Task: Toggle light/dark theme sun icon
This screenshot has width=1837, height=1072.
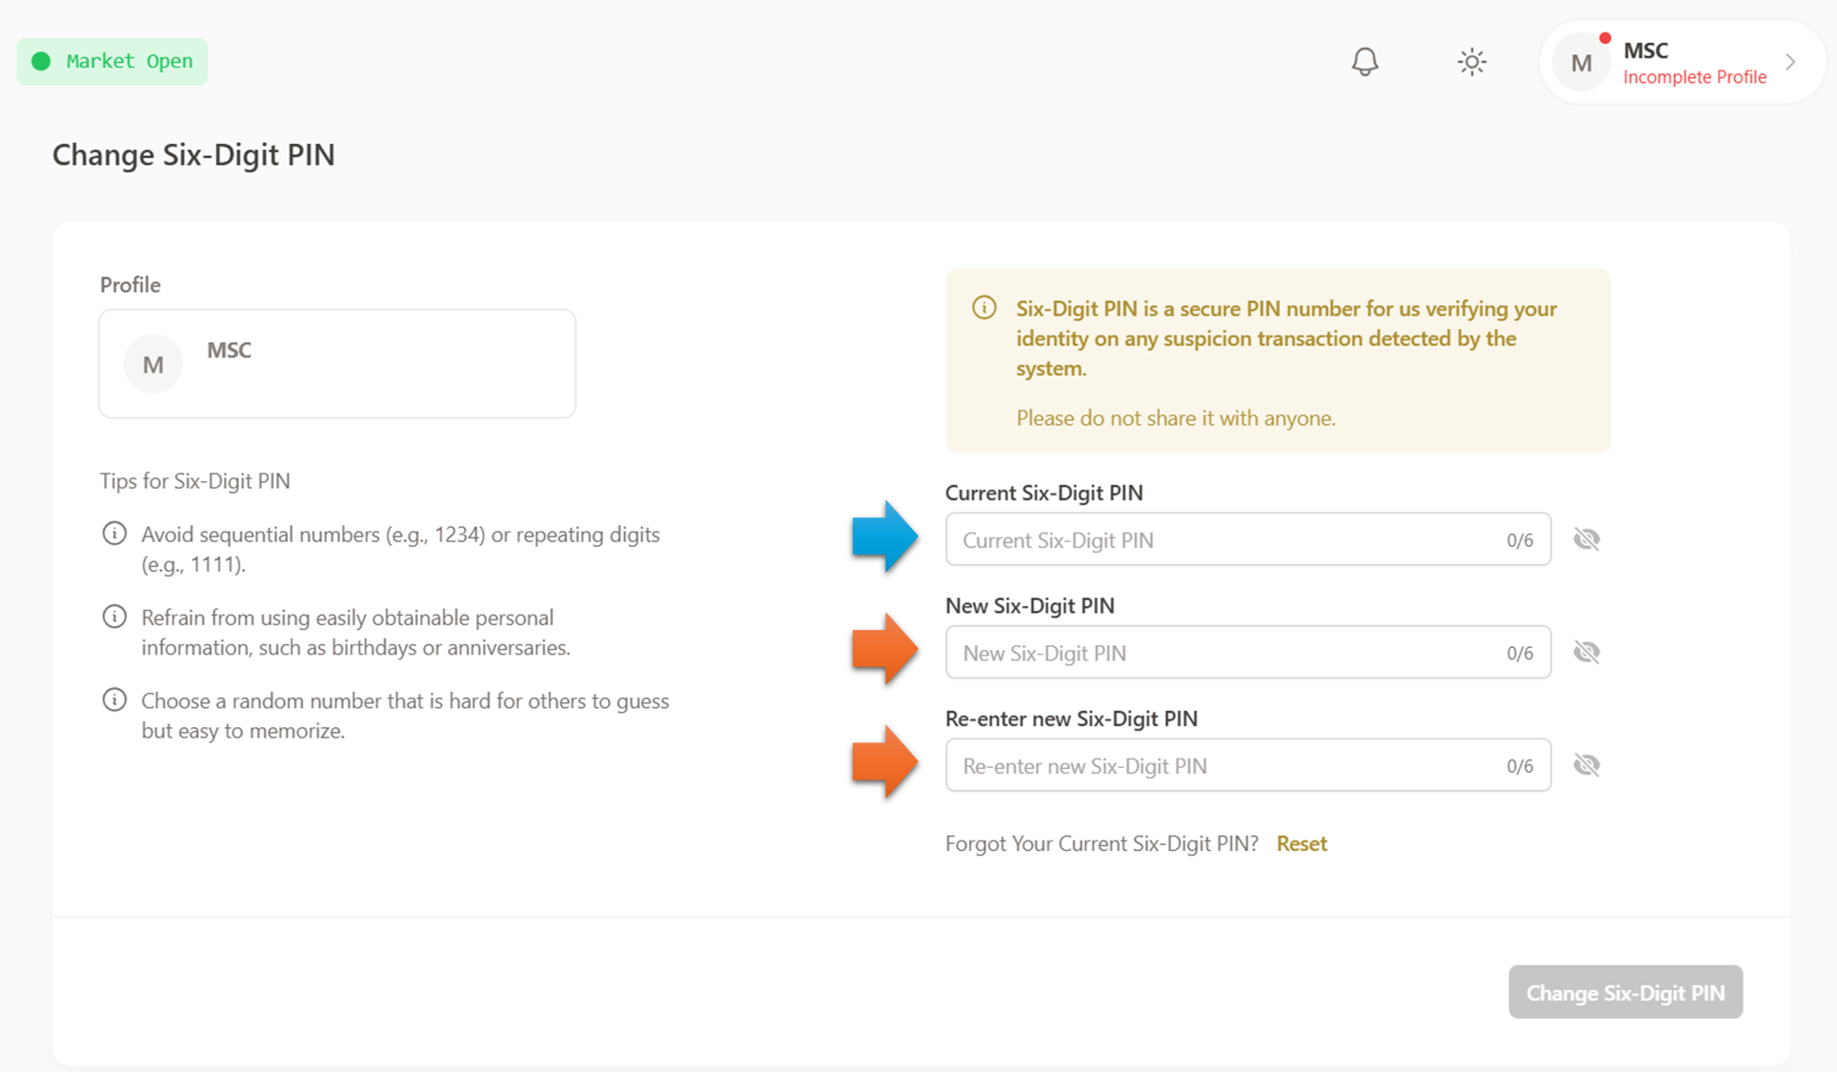Action: 1471,62
